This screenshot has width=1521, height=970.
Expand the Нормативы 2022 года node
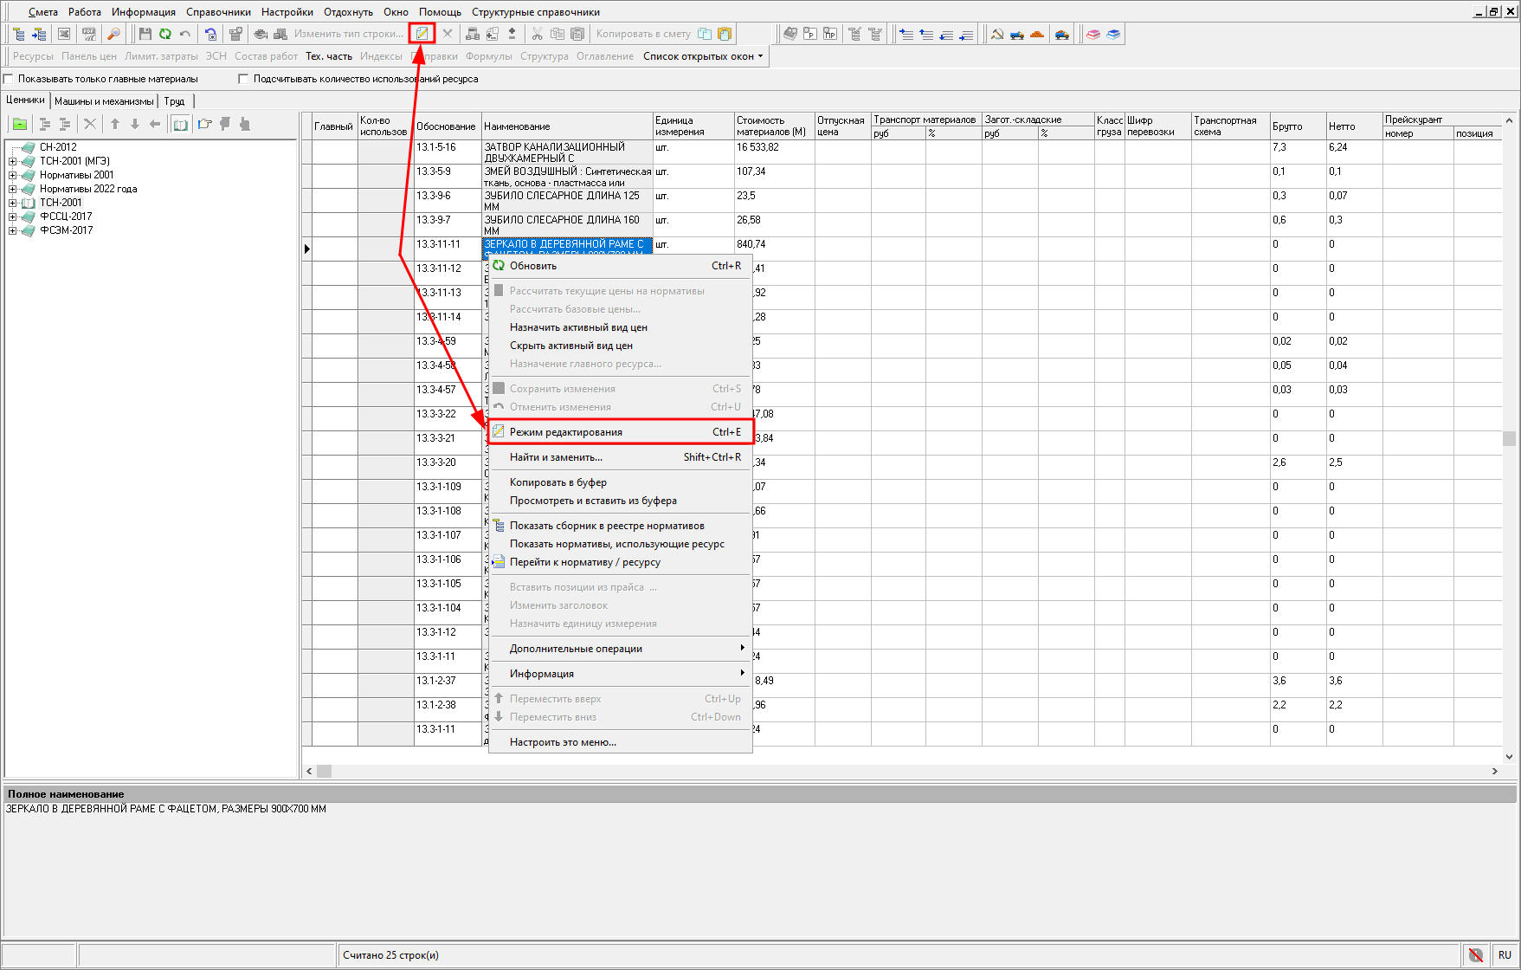(x=12, y=189)
